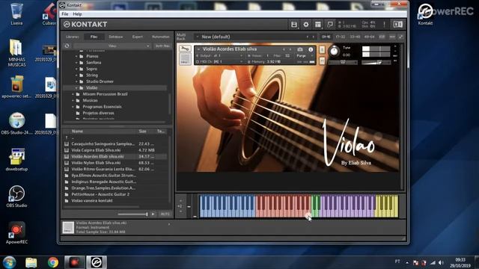The width and height of the screenshot is (479, 269).
Task: Toggle the NI browser/info panel icon at header right
Action: tap(397, 25)
